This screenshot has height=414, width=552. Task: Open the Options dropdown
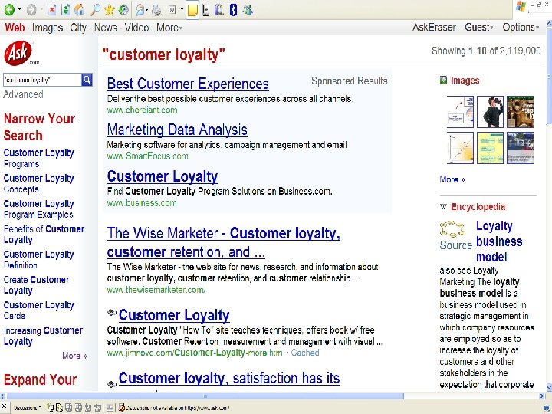click(521, 27)
